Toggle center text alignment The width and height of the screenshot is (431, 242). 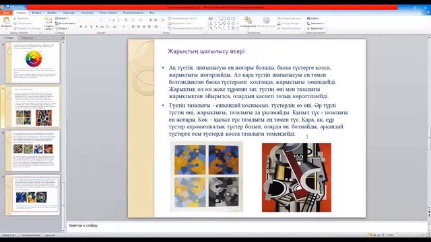tap(138, 27)
